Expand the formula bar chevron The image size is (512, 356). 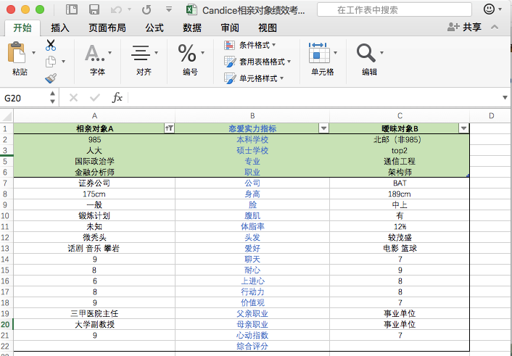coord(505,98)
